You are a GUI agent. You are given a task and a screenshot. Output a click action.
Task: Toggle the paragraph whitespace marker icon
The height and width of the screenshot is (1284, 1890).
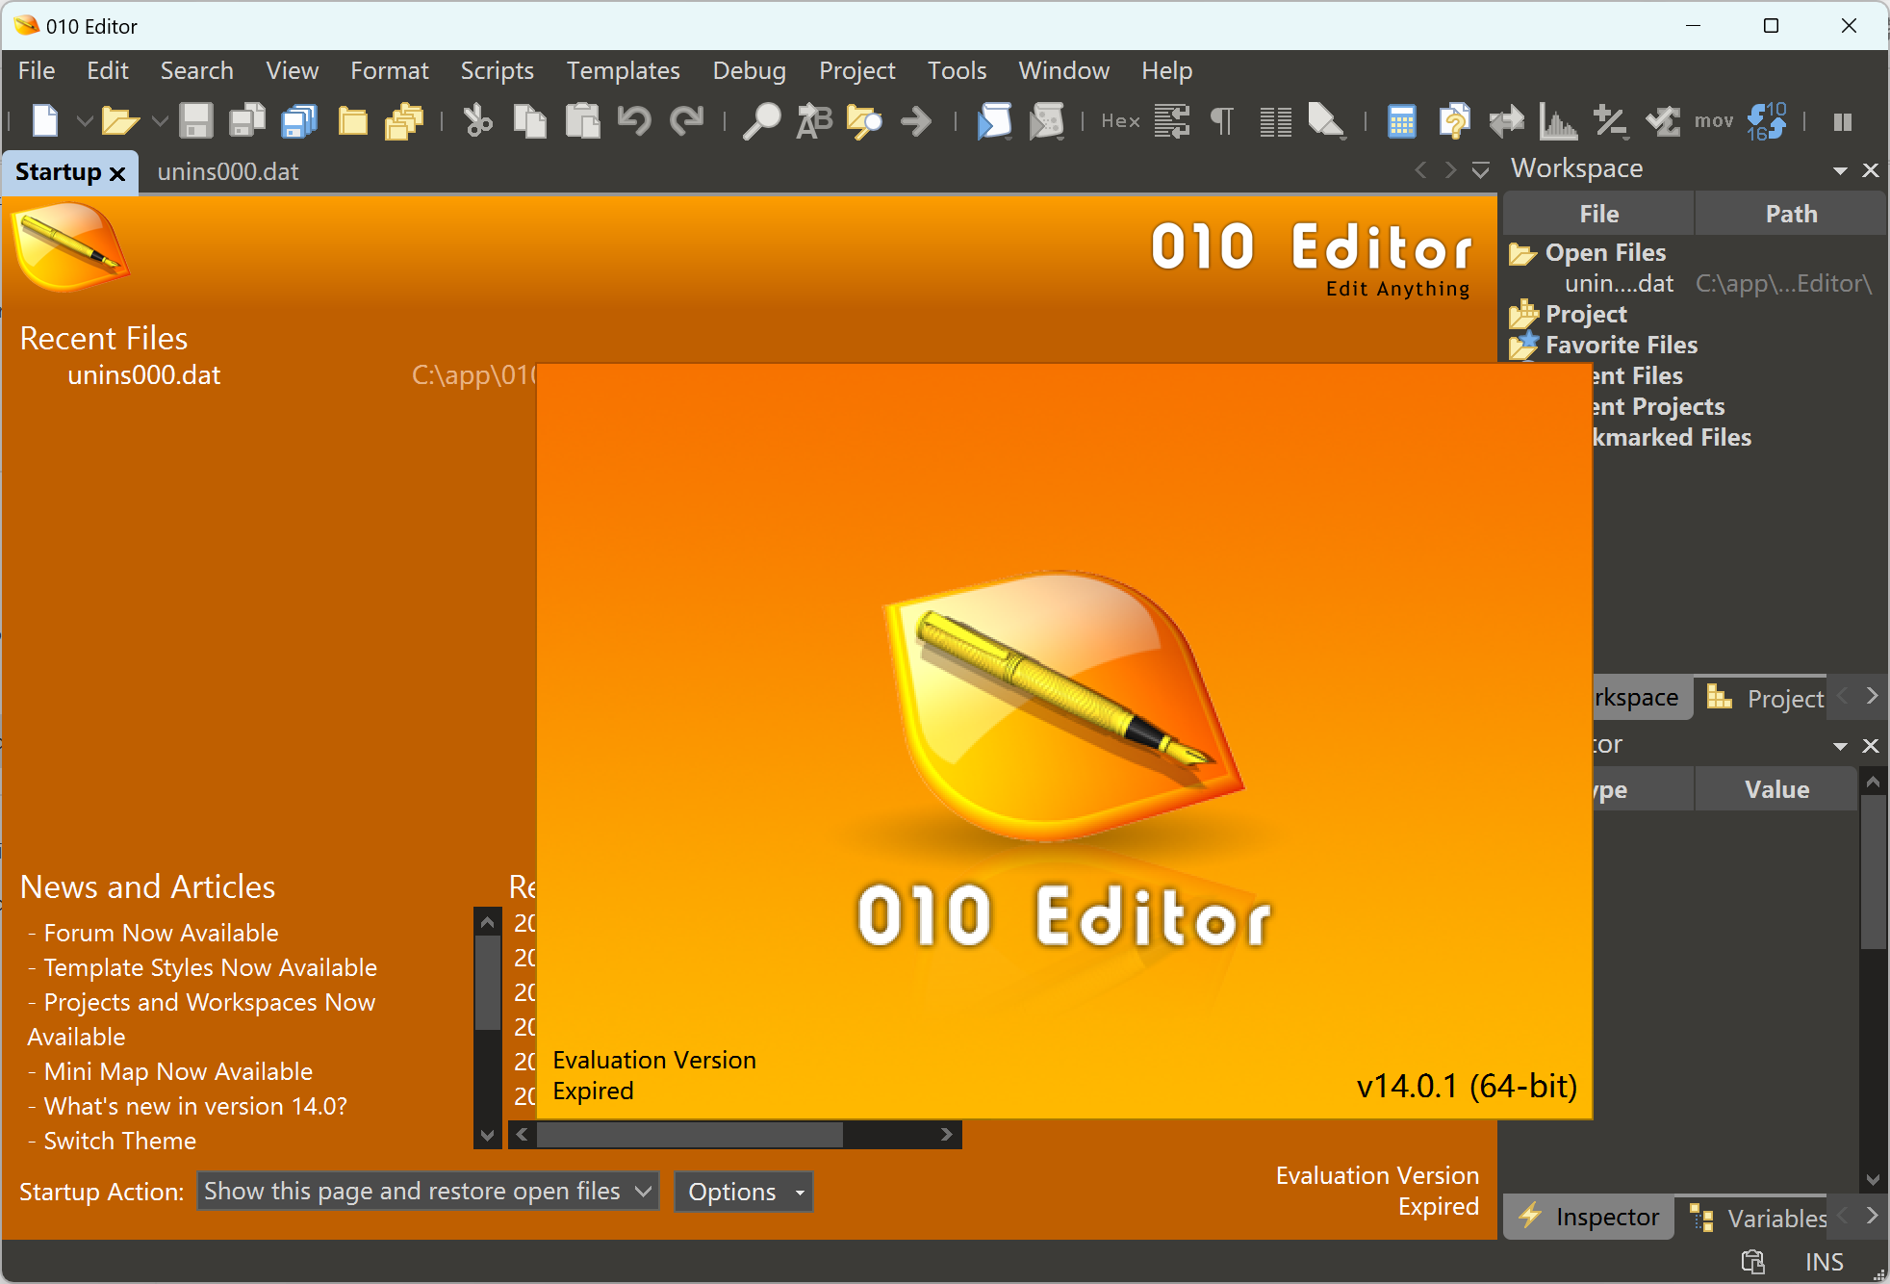[x=1222, y=121]
